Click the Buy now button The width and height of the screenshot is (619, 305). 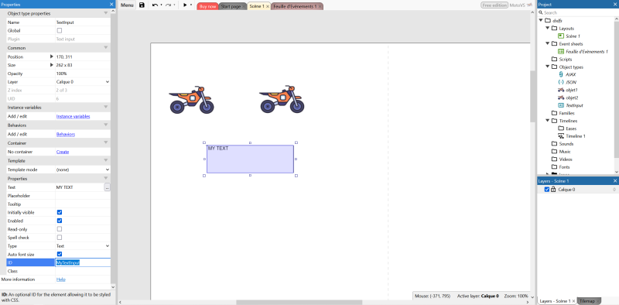click(207, 6)
